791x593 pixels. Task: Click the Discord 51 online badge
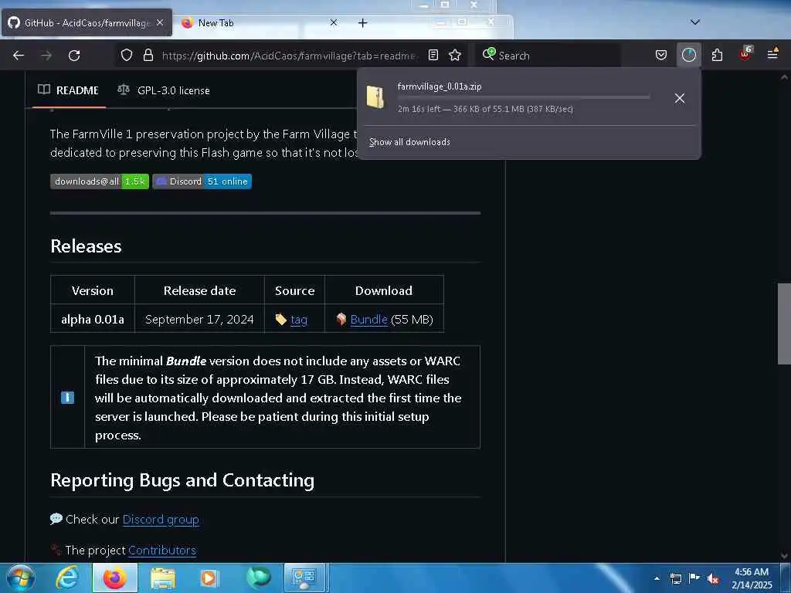(202, 181)
